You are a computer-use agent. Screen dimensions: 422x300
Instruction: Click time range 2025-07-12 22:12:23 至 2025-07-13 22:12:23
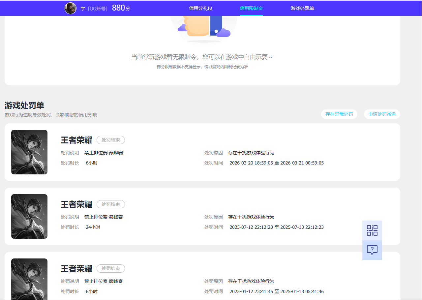(x=277, y=227)
